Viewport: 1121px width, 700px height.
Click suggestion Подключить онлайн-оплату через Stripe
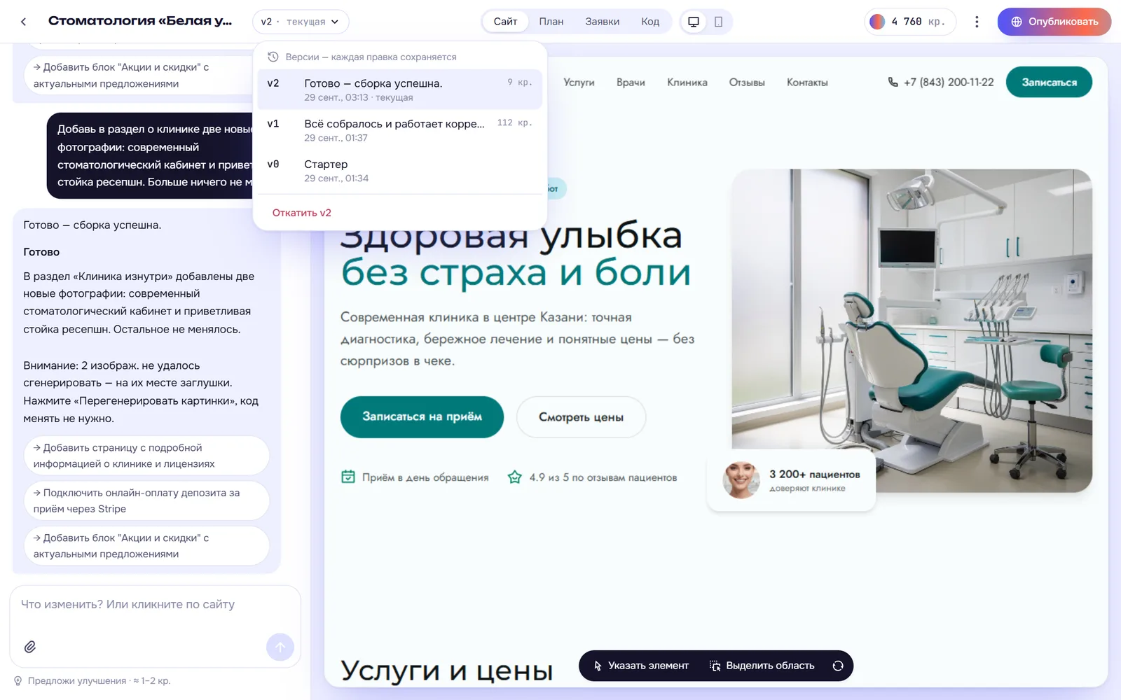[147, 500]
